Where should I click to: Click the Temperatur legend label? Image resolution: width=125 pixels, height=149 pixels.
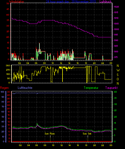[91, 88]
